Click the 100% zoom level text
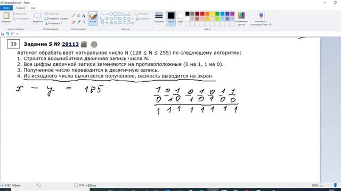 (314, 185)
